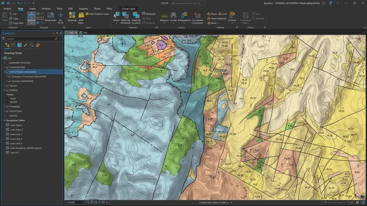The height and width of the screenshot is (206, 367).
Task: Click View Unplaced labeling button
Action: pos(217,18)
